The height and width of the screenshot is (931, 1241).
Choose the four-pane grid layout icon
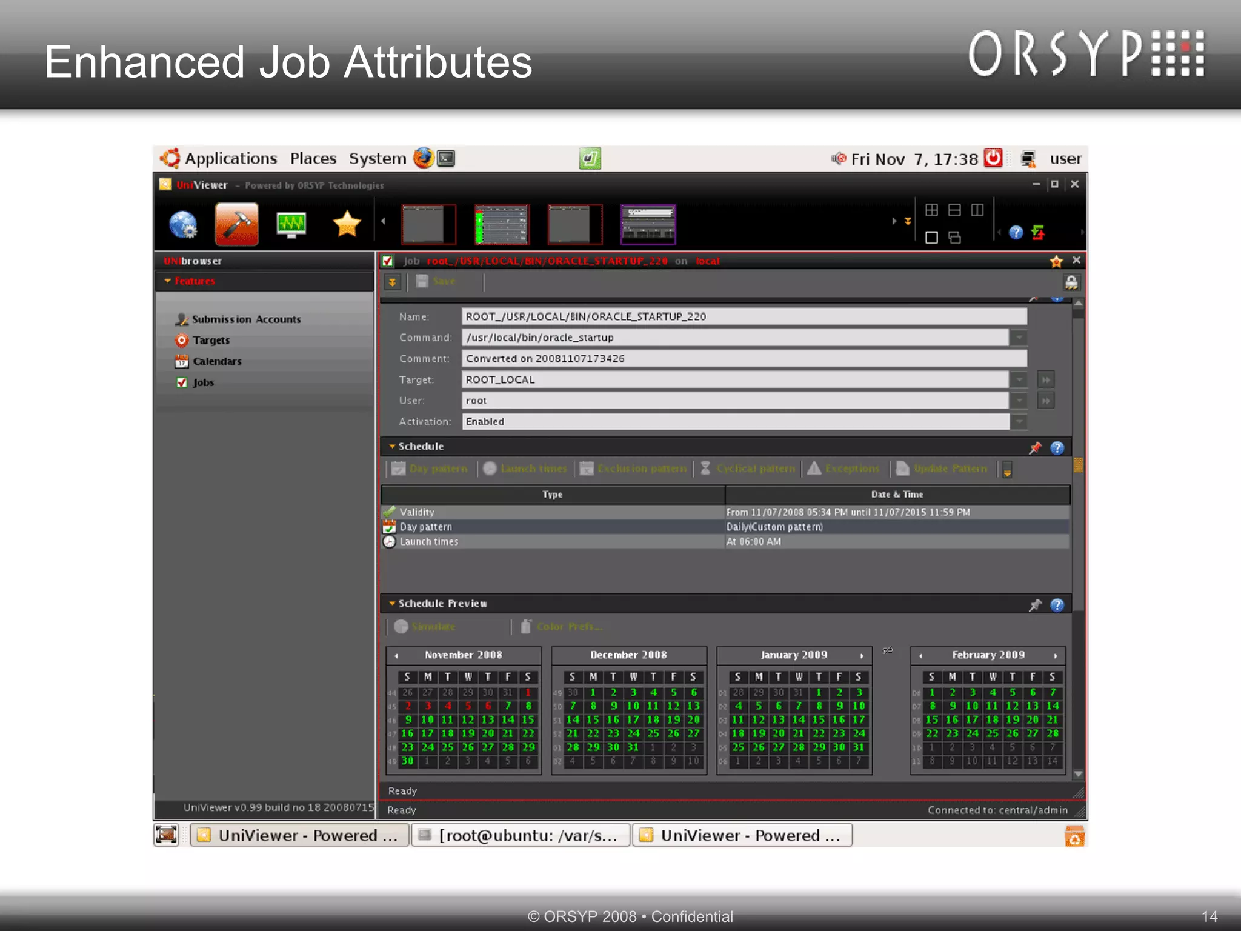point(931,210)
